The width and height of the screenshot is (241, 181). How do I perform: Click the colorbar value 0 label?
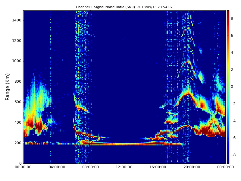tap(232, 87)
